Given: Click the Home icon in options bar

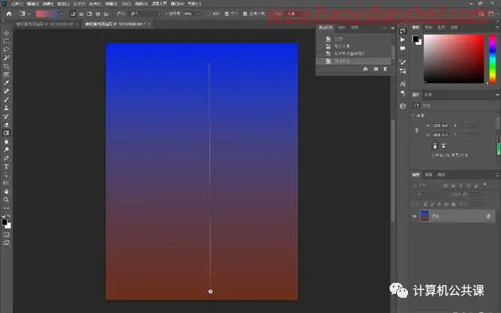Looking at the screenshot, I should 9,14.
